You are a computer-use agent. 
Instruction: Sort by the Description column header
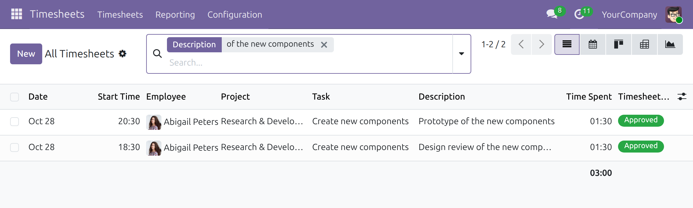[x=442, y=97]
